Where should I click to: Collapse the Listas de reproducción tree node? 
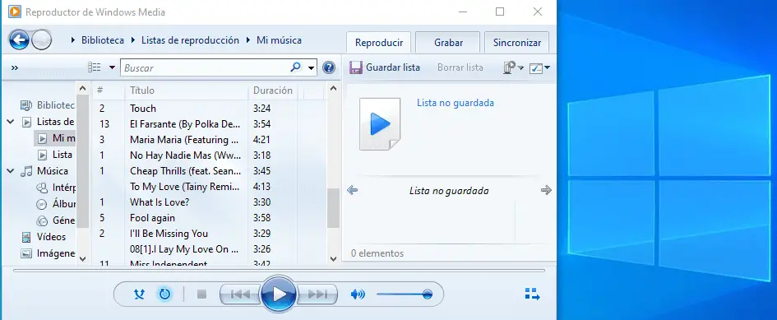11,122
